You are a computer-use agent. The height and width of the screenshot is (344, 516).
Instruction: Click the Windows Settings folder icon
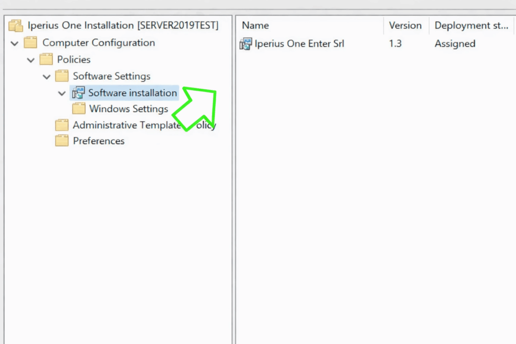(79, 109)
